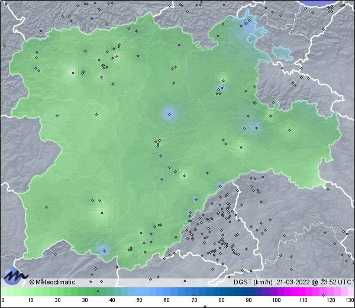Click the 21-03-2022 date text
355x308 pixels.
pyautogui.click(x=293, y=282)
